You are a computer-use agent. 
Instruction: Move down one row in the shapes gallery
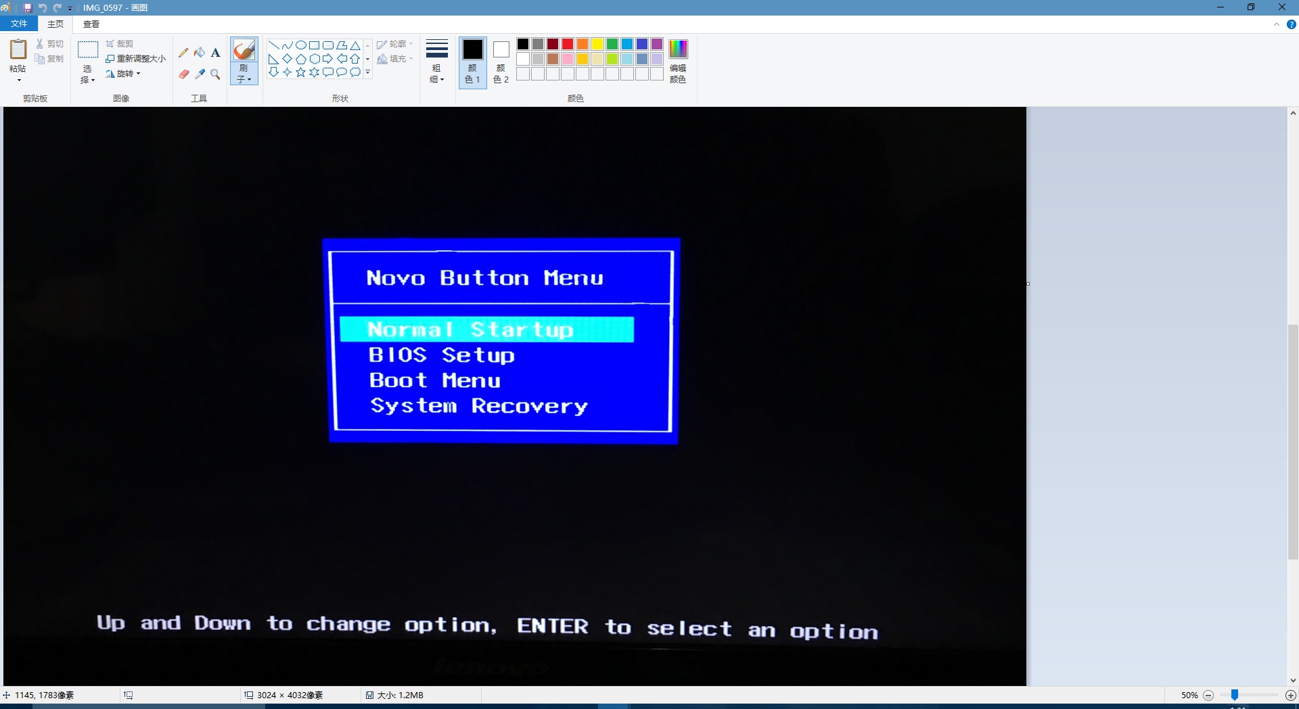(368, 59)
